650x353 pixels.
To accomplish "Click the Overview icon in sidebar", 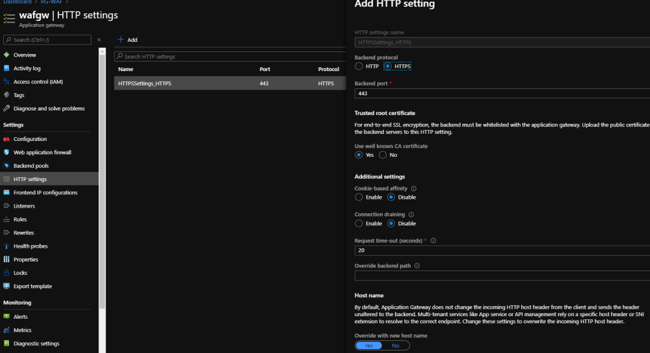I will (7, 55).
